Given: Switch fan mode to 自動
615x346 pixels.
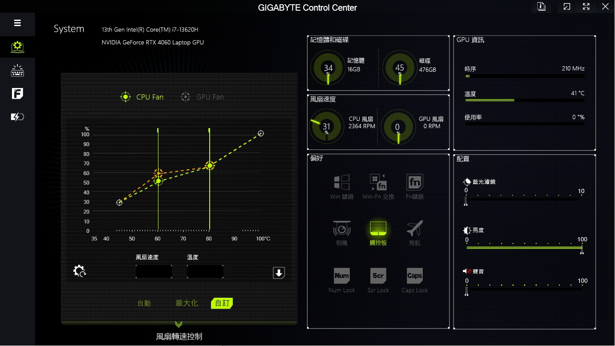Looking at the screenshot, I should pos(144,303).
